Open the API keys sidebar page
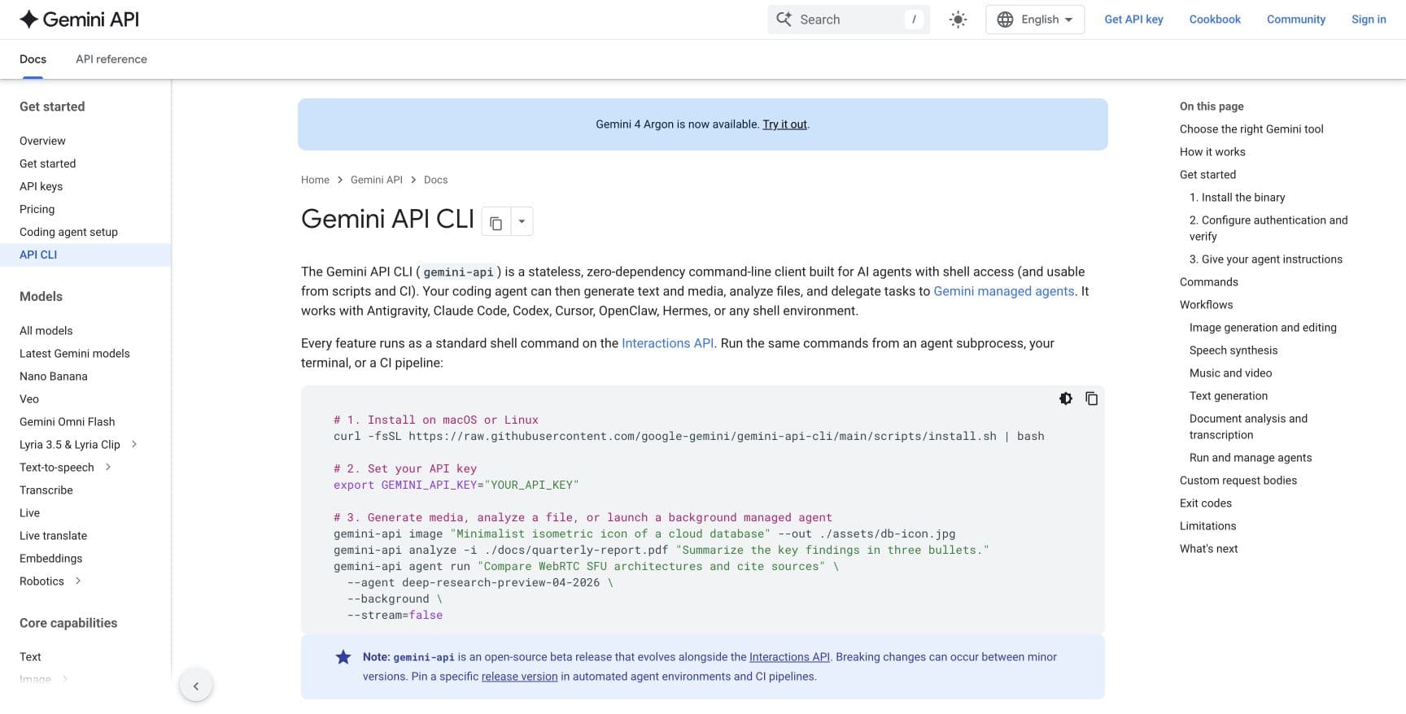The height and width of the screenshot is (714, 1406). pos(41,186)
